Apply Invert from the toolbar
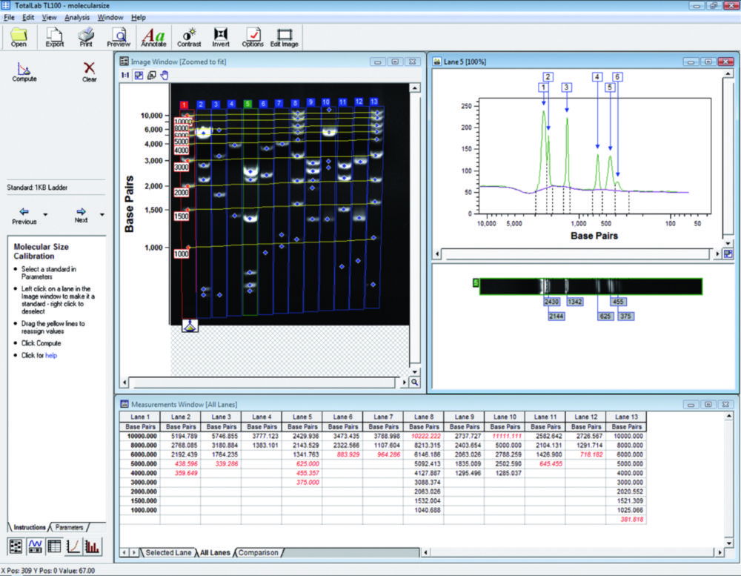This screenshot has width=741, height=576. point(220,36)
